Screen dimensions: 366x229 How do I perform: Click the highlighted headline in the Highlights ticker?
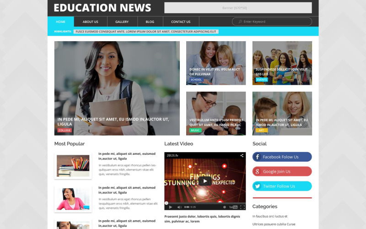click(146, 32)
